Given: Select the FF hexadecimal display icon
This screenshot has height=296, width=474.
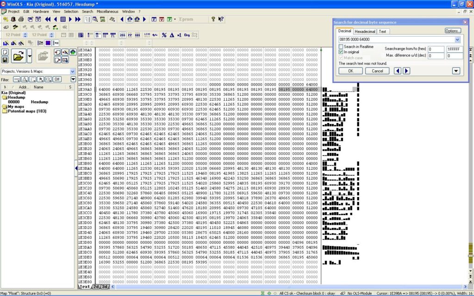Looking at the screenshot, I should [x=130, y=35].
